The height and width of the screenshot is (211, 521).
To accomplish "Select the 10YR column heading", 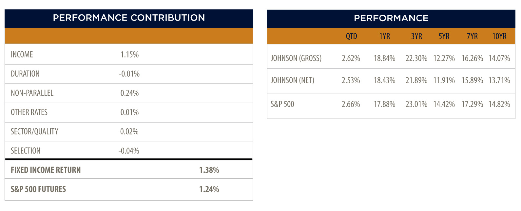I will (499, 36).
